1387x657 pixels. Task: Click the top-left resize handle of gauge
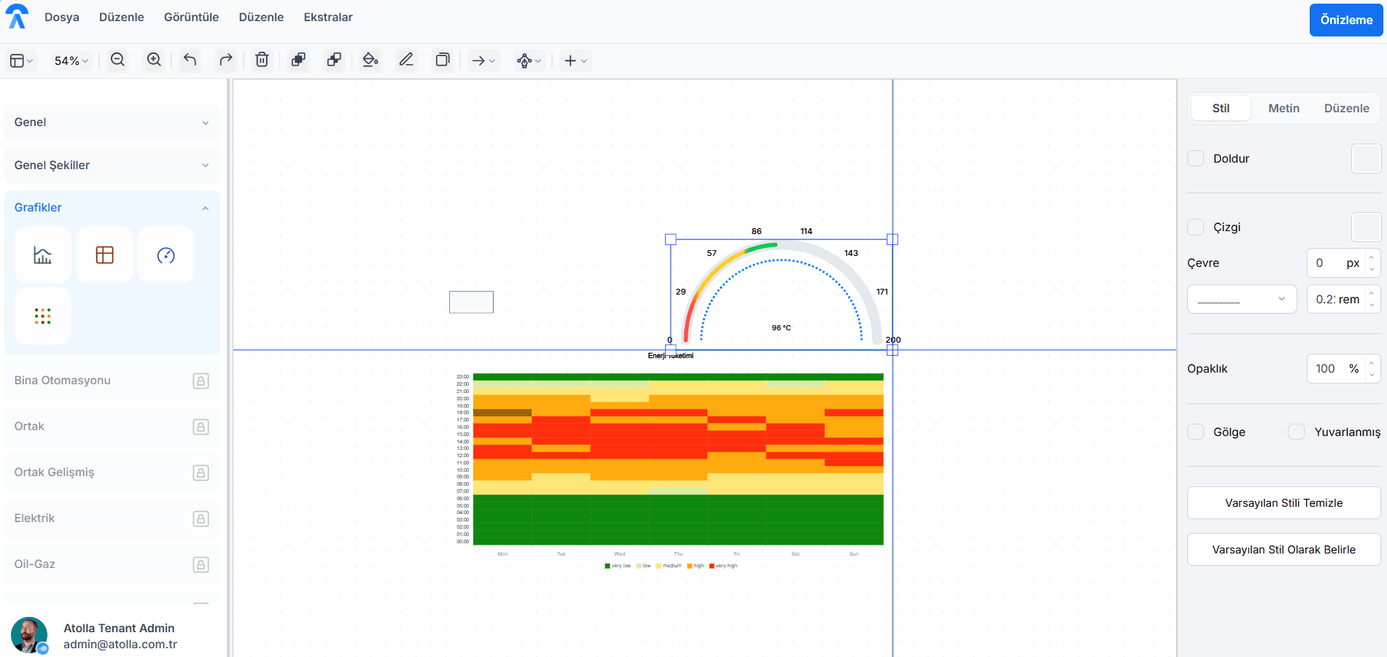(x=671, y=239)
